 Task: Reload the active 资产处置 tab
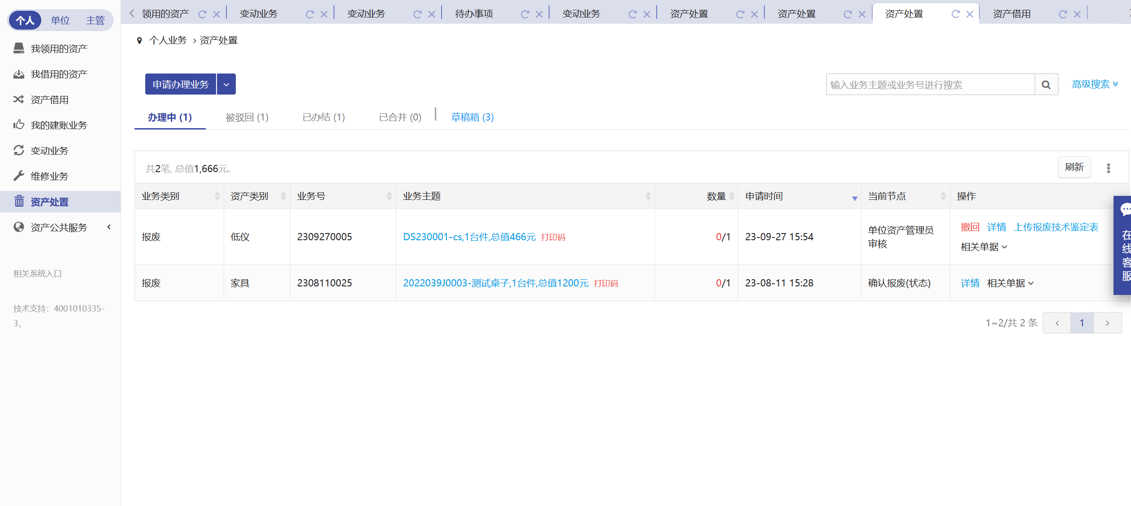[955, 14]
